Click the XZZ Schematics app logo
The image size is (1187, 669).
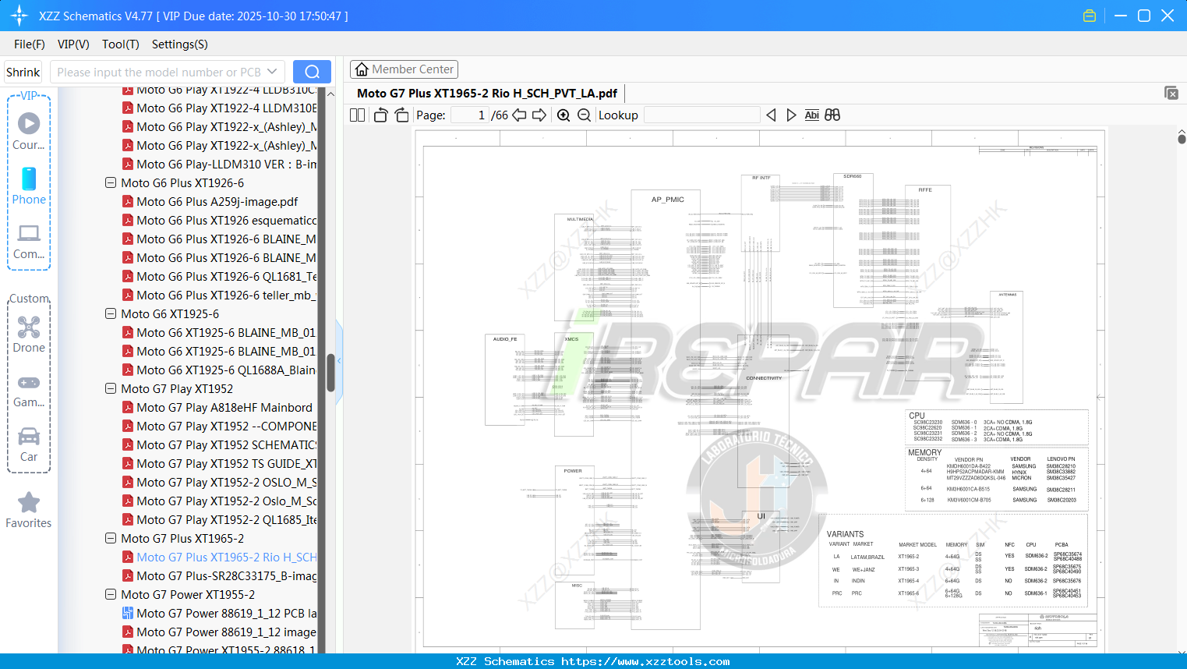coord(19,16)
